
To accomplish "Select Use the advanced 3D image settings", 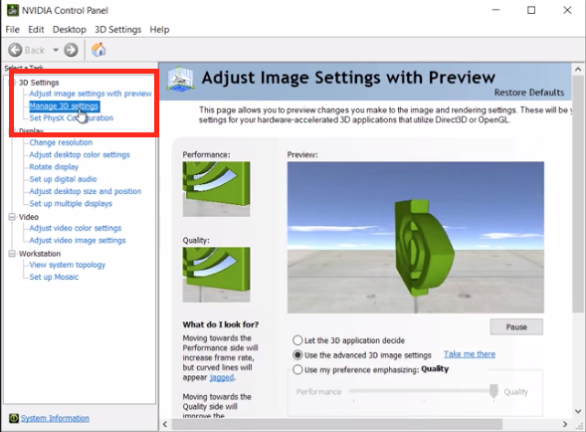I will coord(297,354).
